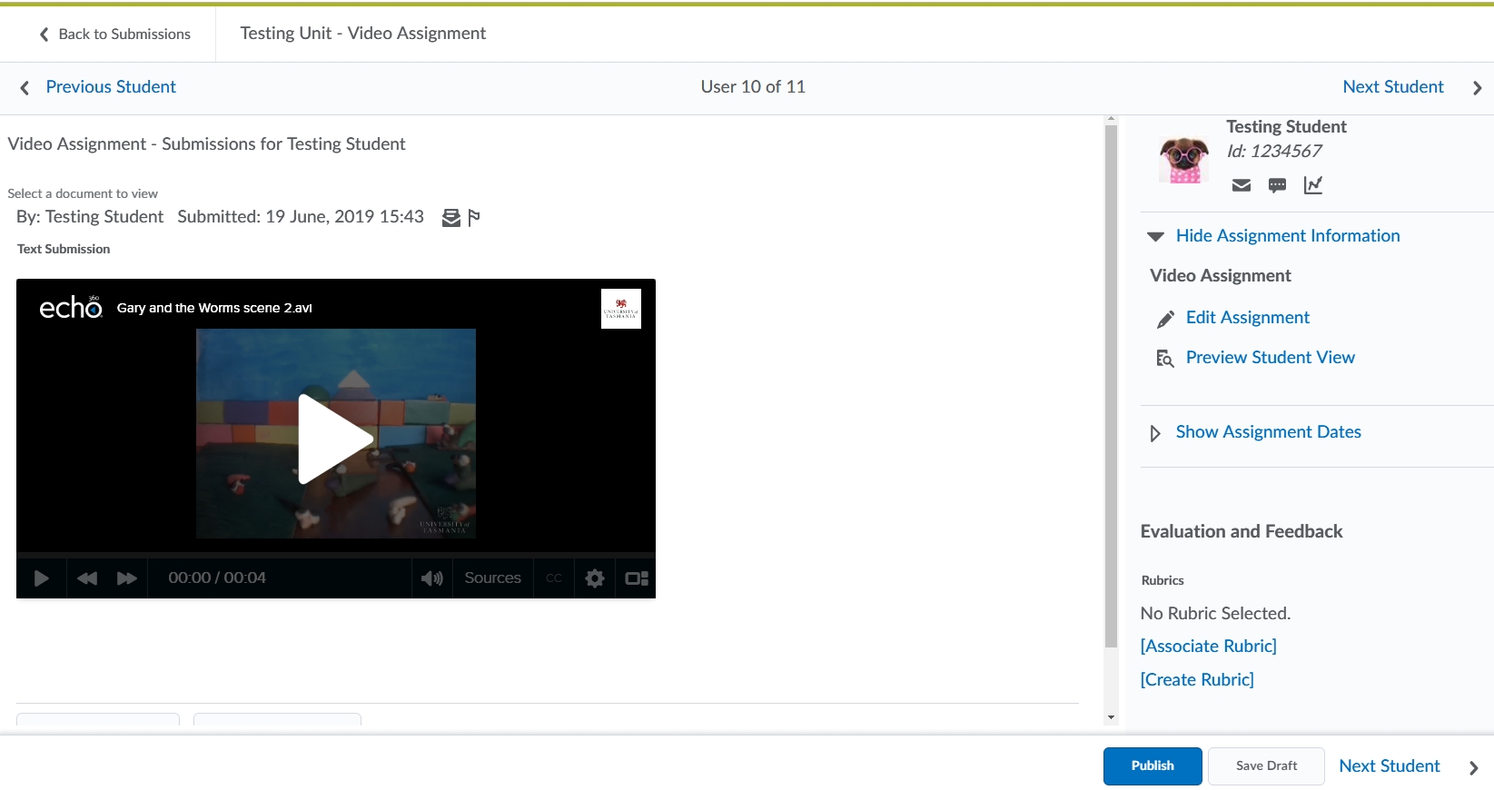The width and height of the screenshot is (1494, 790).
Task: Go back to Submissions list
Action: [114, 34]
